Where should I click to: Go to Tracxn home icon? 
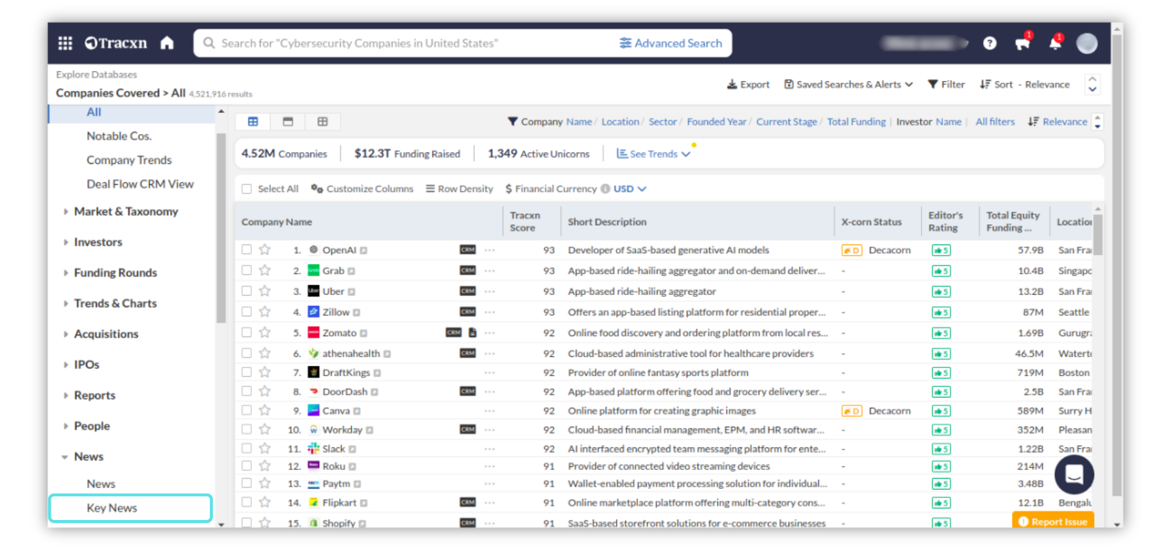(167, 43)
